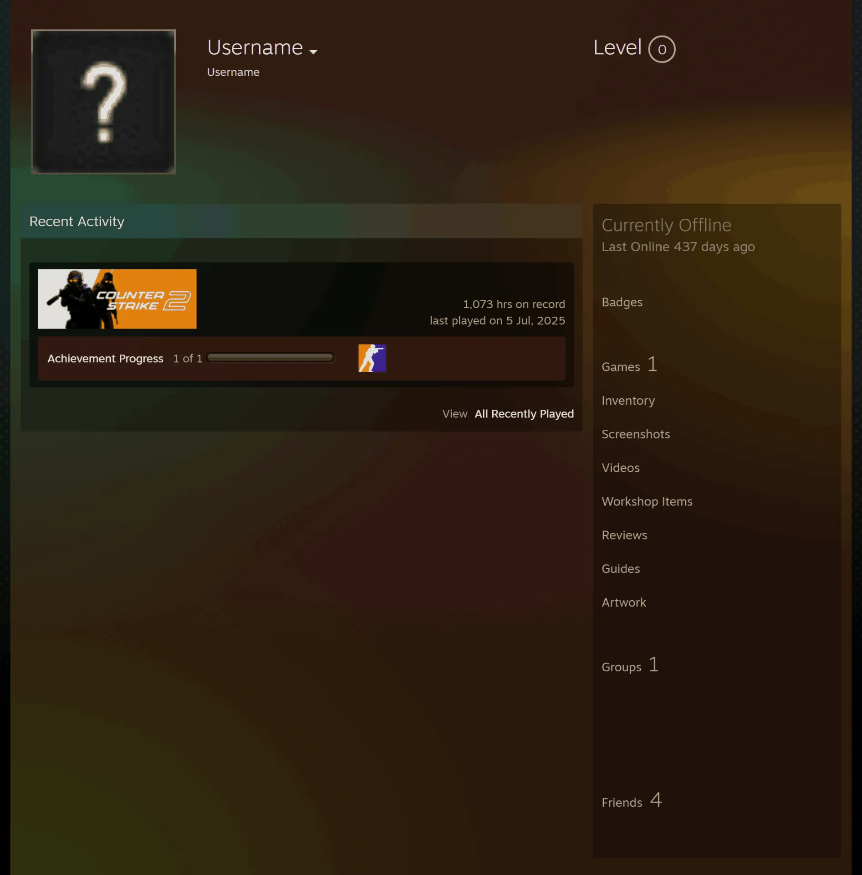Click the '1 of 1' achievement count
862x875 pixels.
tap(188, 359)
